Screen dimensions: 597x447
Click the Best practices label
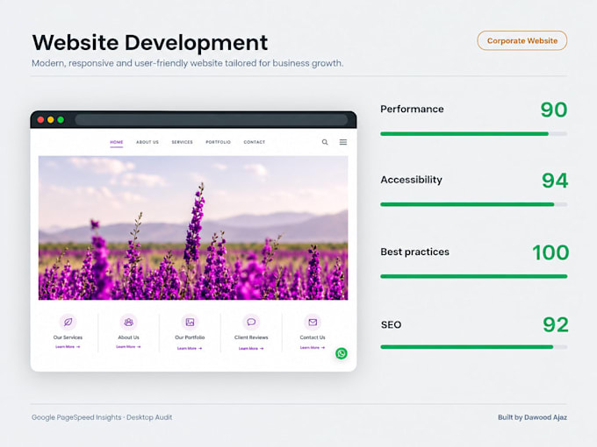414,252
